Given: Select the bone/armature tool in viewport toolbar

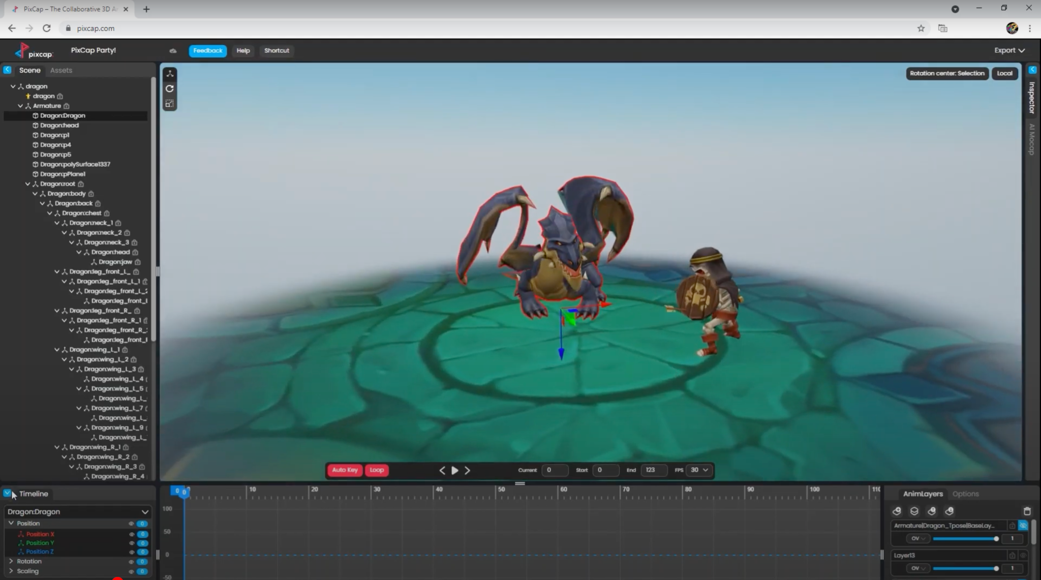Looking at the screenshot, I should [x=170, y=74].
